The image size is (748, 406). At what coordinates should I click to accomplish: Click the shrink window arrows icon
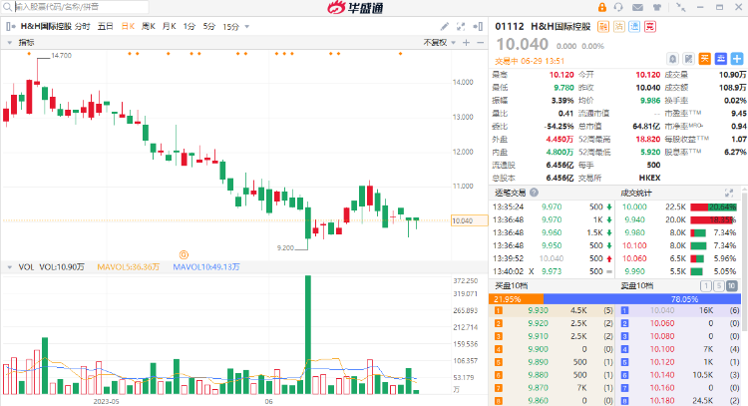pos(681,7)
